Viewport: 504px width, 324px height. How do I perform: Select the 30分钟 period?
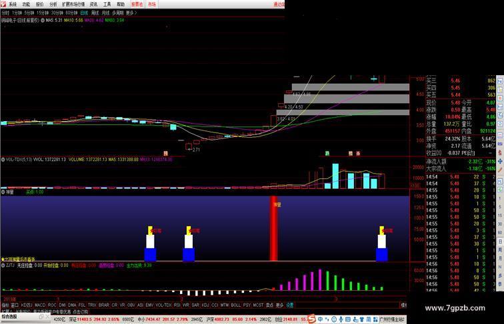click(57, 13)
